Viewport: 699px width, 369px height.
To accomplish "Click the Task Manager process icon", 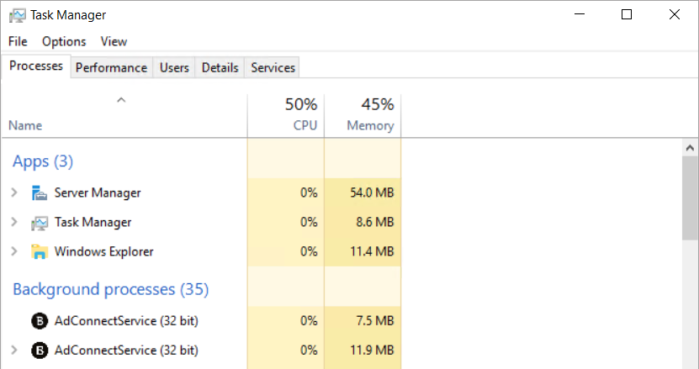I will pos(39,223).
